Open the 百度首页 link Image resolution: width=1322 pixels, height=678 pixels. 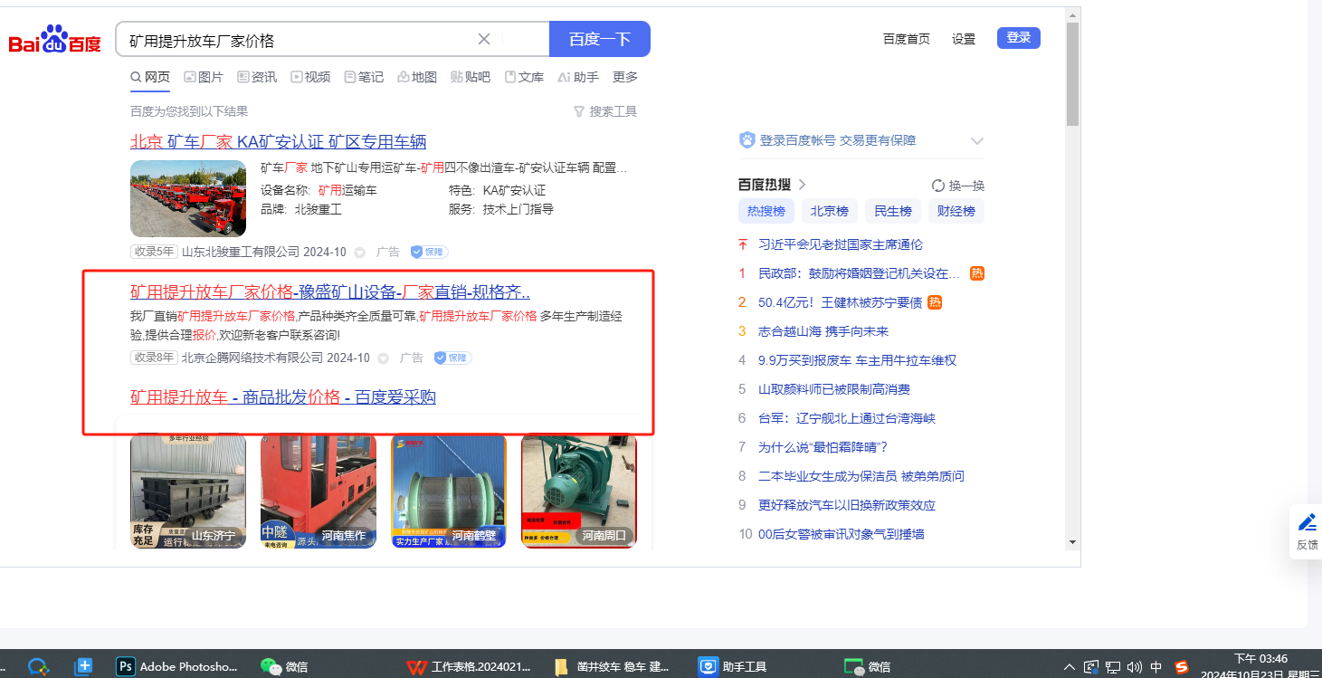coord(907,39)
